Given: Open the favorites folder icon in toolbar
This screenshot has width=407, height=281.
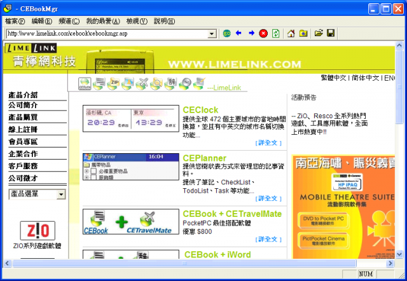Looking at the screenshot, I should pyautogui.click(x=303, y=33).
